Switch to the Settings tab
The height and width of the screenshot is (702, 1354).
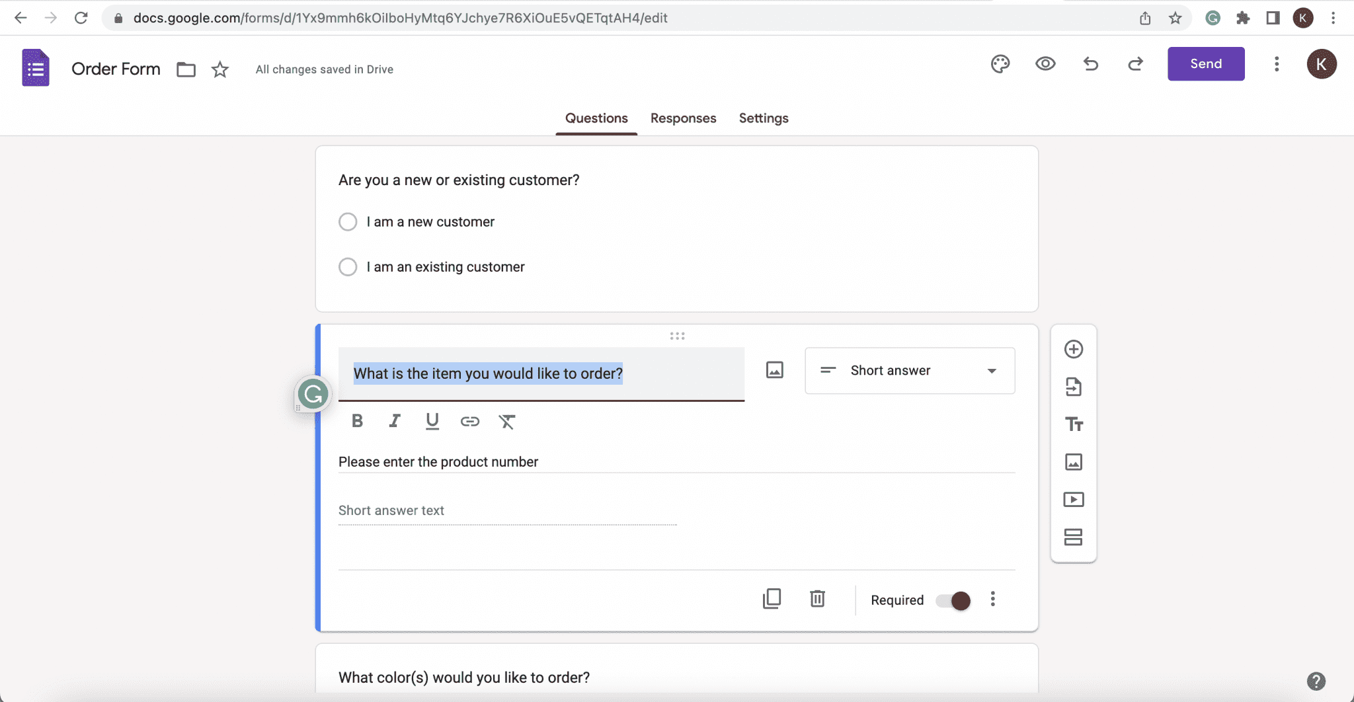[x=764, y=118]
